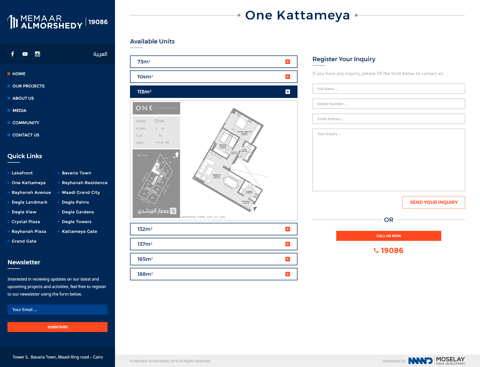Click the orange phone icon beside 19086
Image resolution: width=480 pixels, height=367 pixels.
(x=376, y=251)
